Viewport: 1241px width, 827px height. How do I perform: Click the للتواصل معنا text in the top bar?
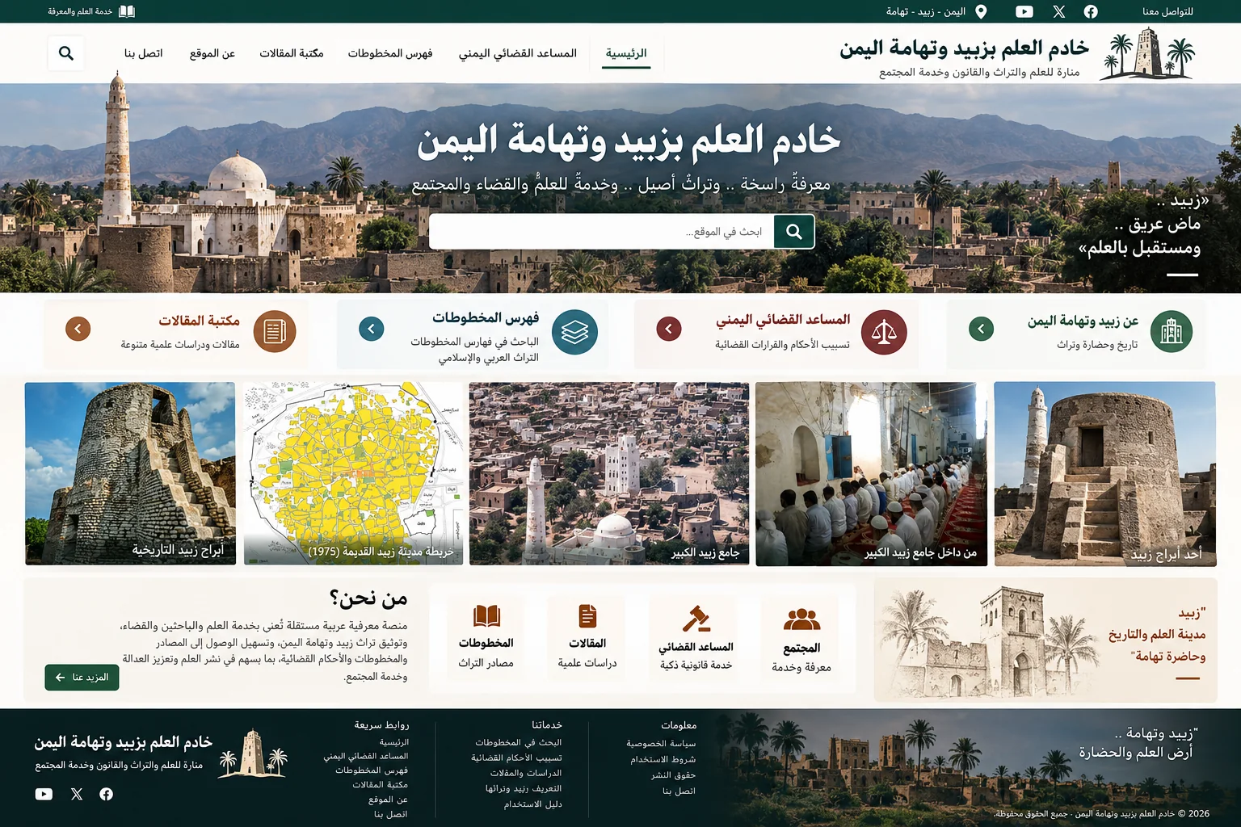pyautogui.click(x=1167, y=11)
